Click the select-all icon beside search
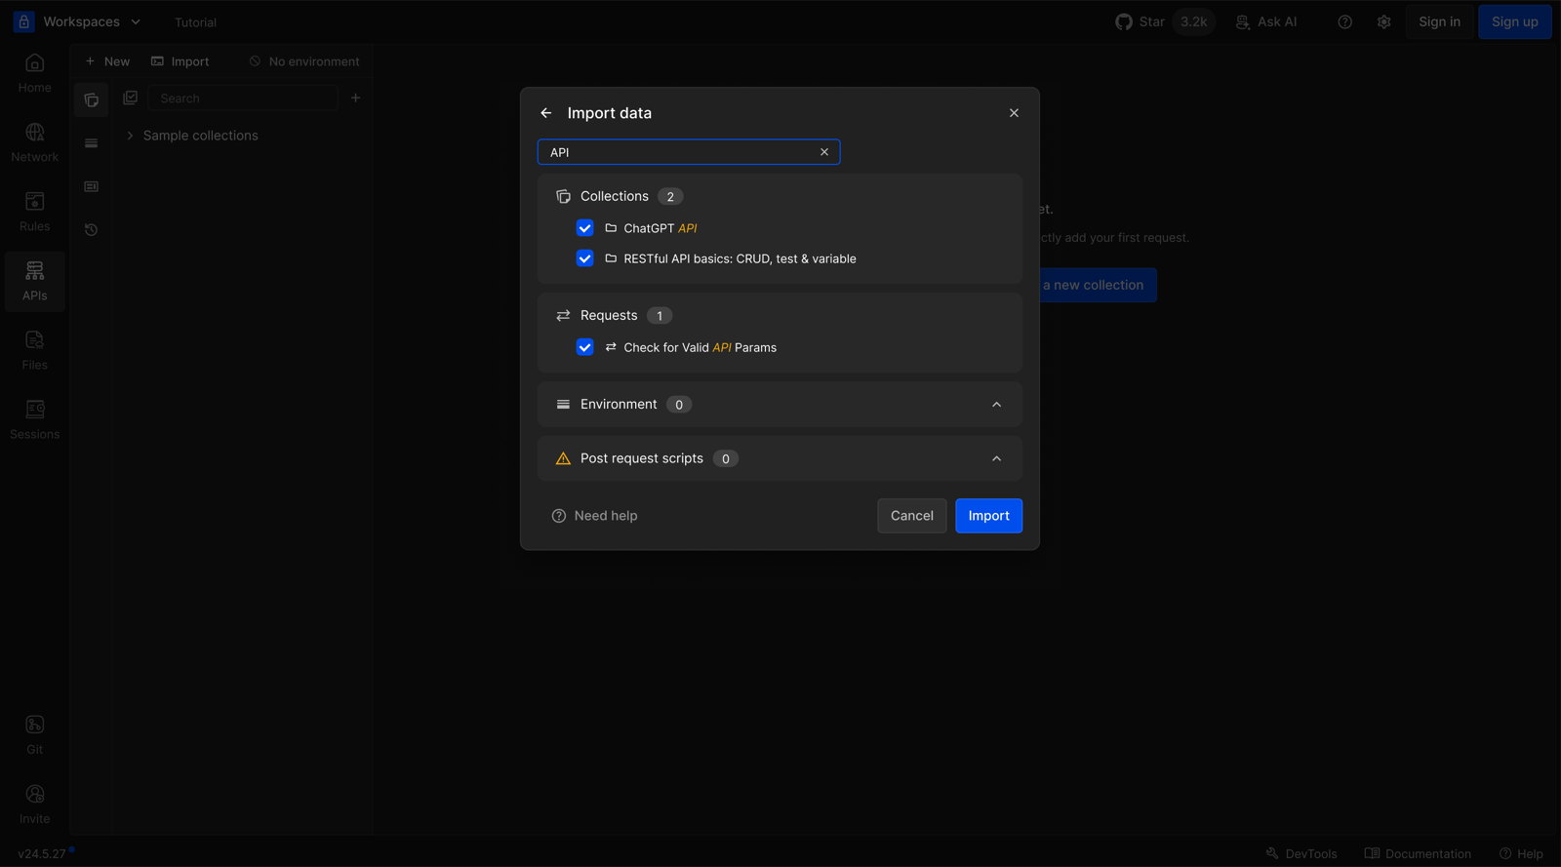The height and width of the screenshot is (867, 1561). (130, 98)
